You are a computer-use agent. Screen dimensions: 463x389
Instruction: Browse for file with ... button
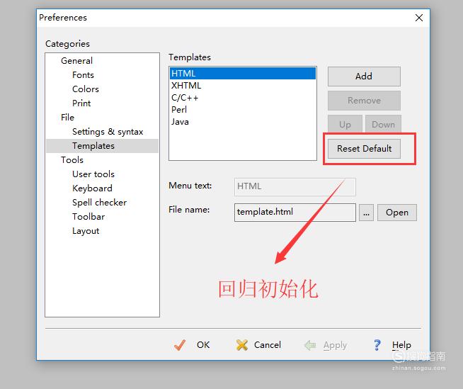(x=366, y=213)
